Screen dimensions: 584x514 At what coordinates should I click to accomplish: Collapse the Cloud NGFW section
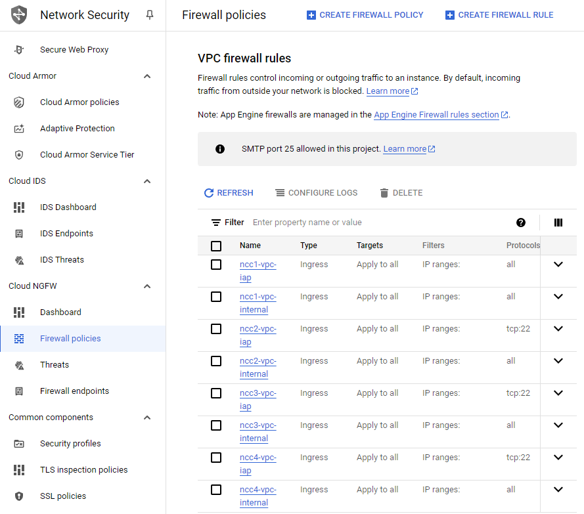coord(147,286)
